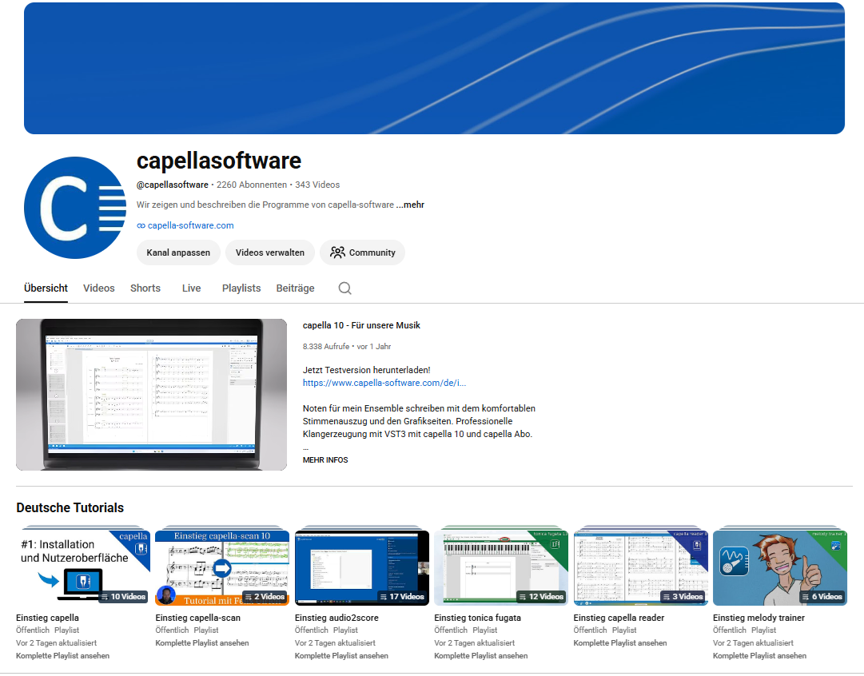Play the capella 10 featured video thumbnail
Screen dimensions: 864x676
[x=152, y=395]
